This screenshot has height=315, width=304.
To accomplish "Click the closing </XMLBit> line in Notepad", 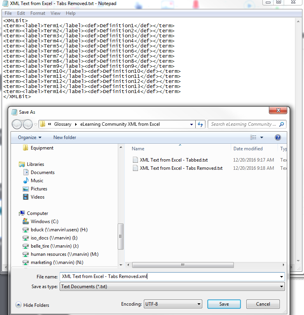I will (x=17, y=97).
